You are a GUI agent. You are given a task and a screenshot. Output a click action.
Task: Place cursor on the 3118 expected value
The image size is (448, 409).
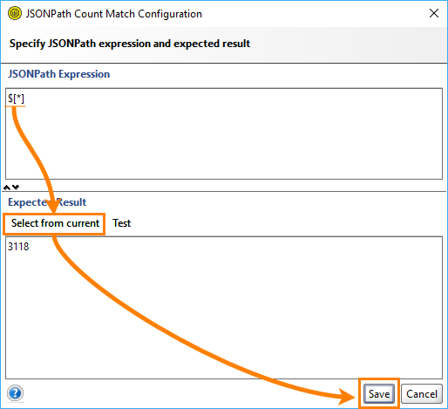[x=18, y=247]
